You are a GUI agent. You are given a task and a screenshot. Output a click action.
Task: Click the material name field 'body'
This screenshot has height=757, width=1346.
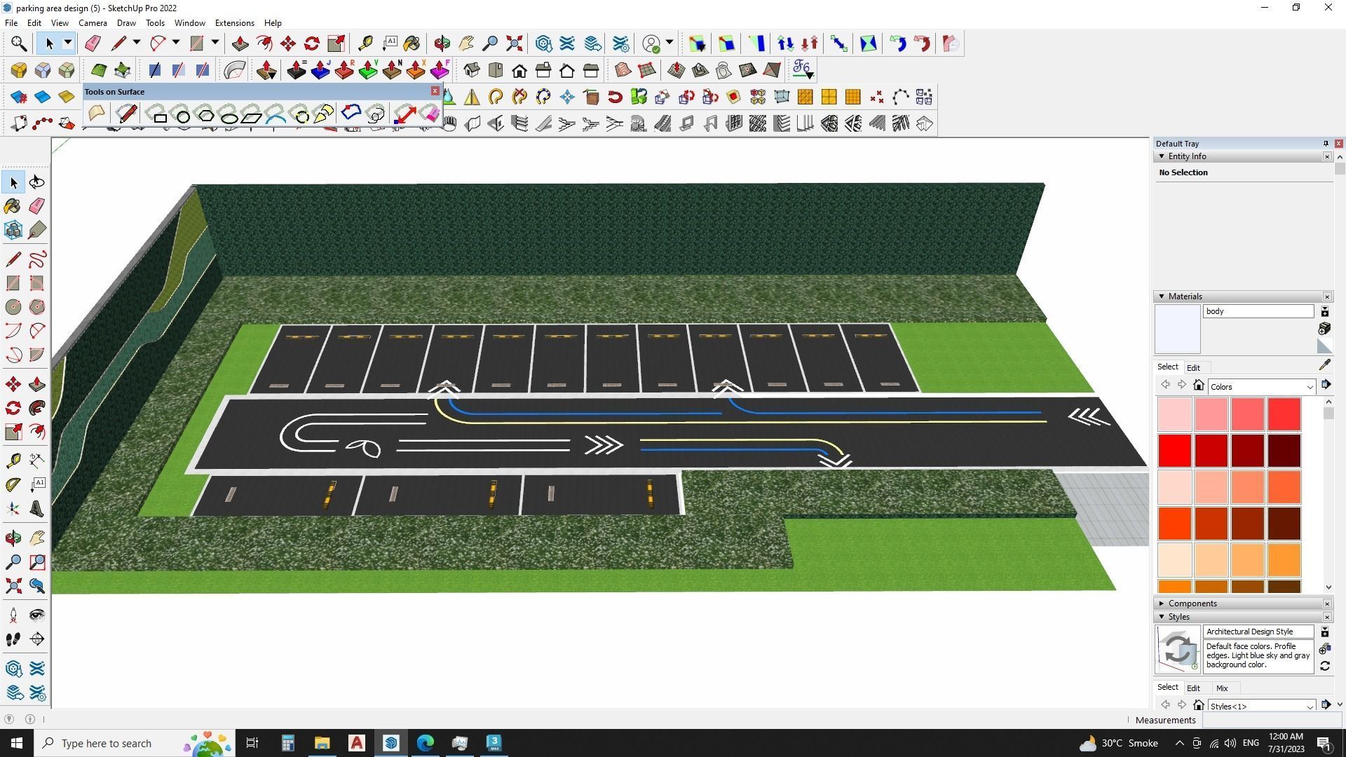(1258, 311)
